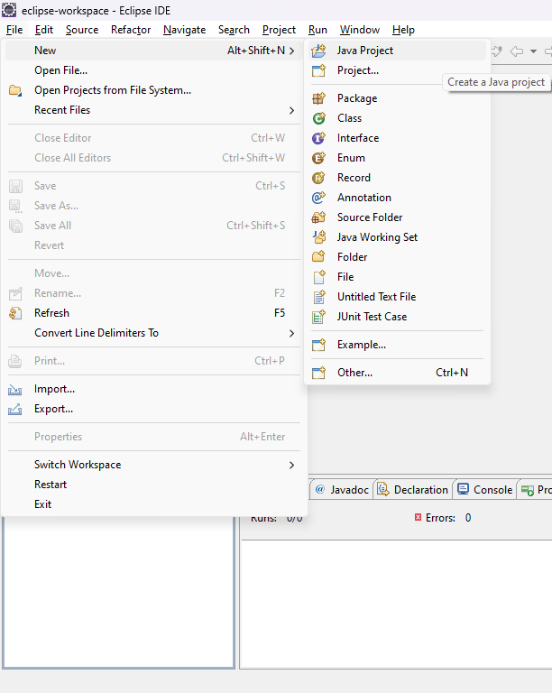Click the Eclipse IDE icon in the title bar

tap(9, 10)
